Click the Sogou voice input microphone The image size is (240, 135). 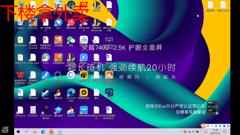(216, 126)
